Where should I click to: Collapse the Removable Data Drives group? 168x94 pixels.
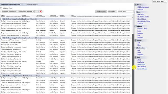1,76
